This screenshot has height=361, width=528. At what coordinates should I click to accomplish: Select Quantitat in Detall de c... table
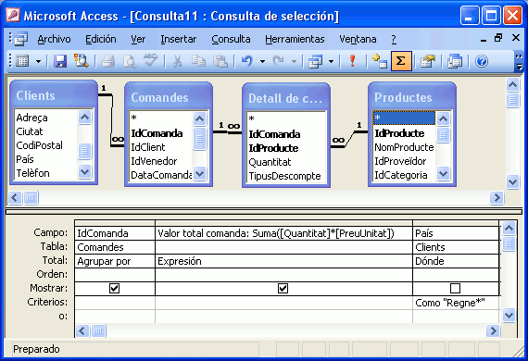click(x=270, y=162)
